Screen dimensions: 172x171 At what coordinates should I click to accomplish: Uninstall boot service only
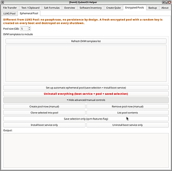tap(127, 125)
